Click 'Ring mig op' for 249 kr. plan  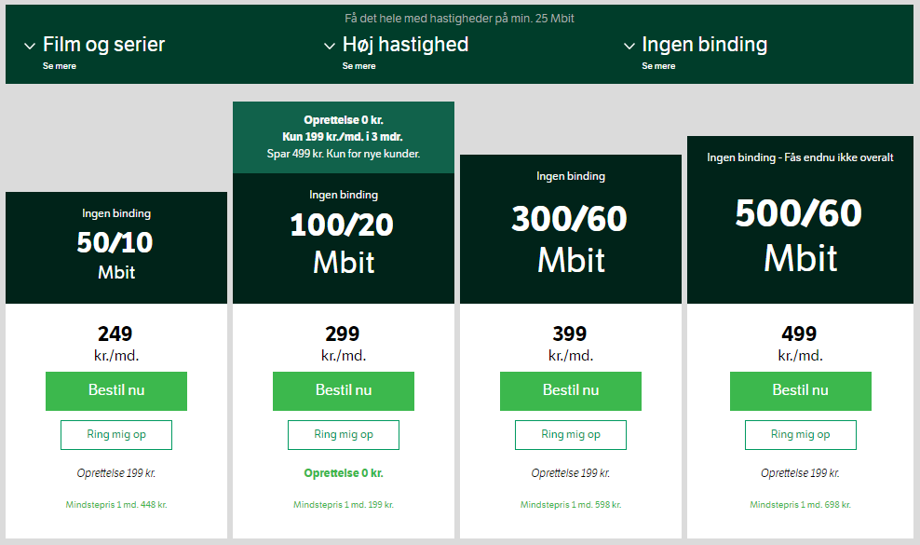[116, 435]
